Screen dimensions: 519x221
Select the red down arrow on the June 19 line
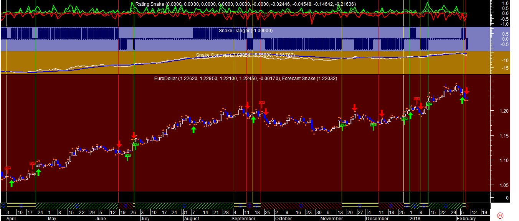pyautogui.click(x=119, y=144)
